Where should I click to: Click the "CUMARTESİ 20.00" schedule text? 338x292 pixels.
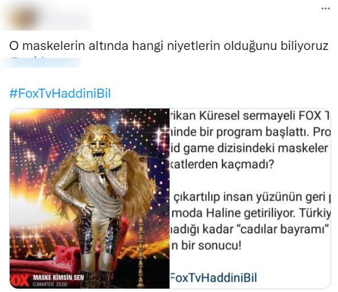click(x=50, y=284)
